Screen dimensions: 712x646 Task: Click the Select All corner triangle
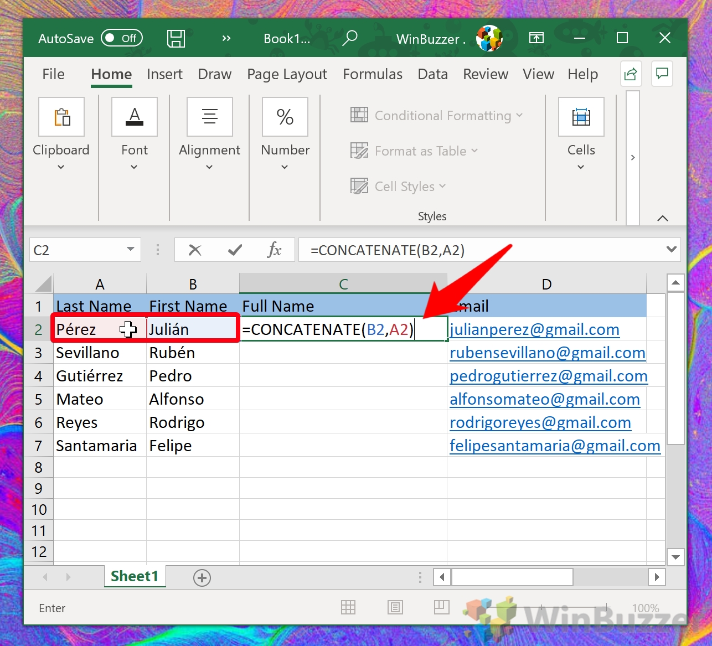pyautogui.click(x=43, y=284)
